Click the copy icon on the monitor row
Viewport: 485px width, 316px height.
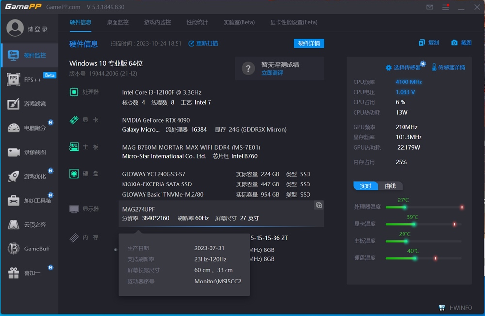[x=319, y=205]
